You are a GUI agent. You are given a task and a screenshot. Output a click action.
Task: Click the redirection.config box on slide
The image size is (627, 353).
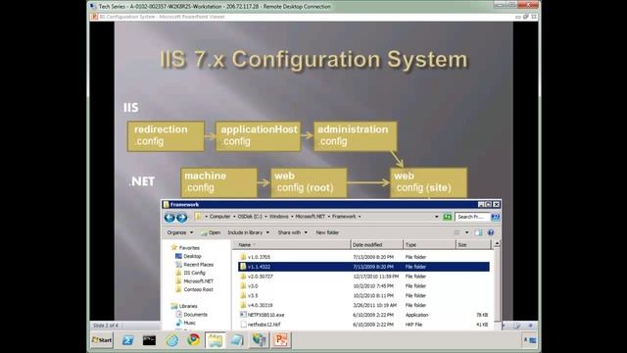point(166,136)
